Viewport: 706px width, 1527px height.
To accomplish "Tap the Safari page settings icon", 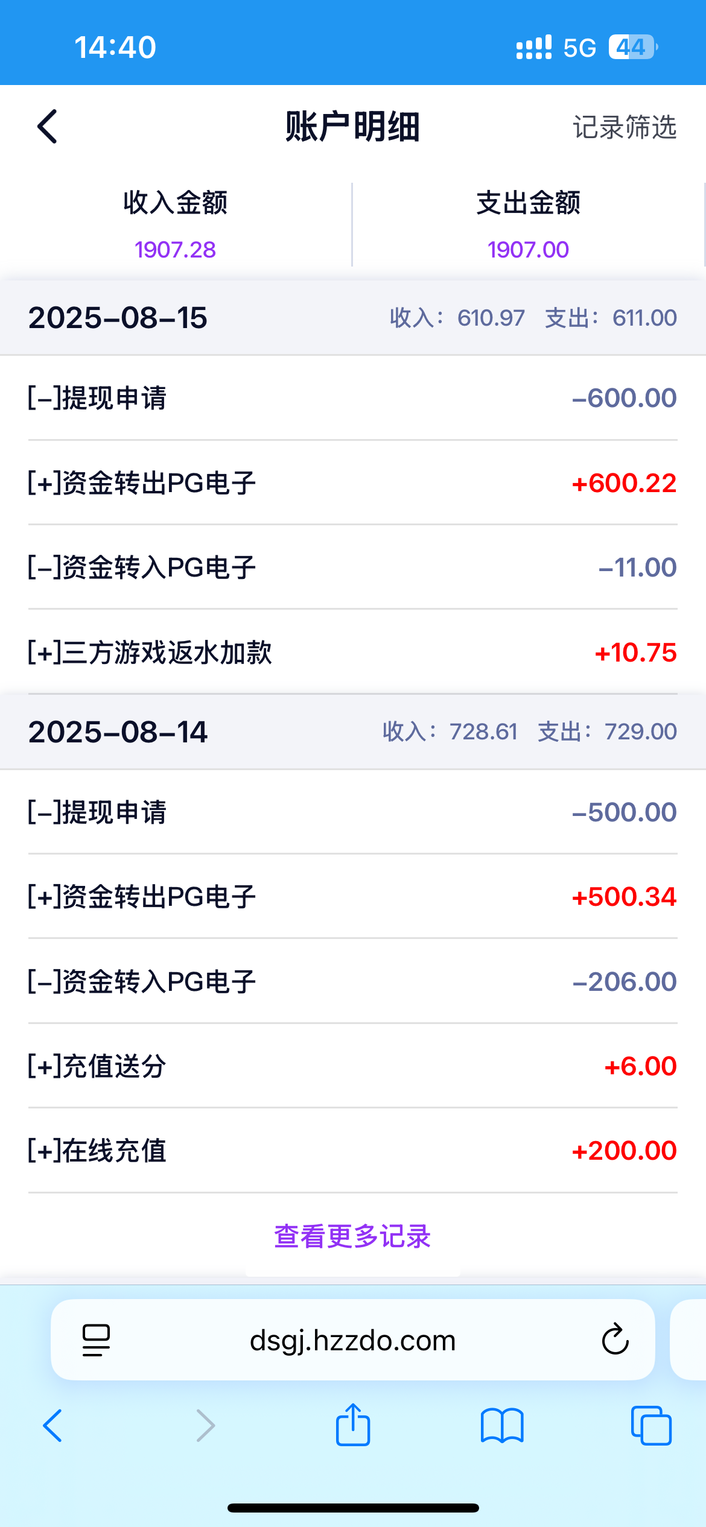I will click(x=96, y=1340).
